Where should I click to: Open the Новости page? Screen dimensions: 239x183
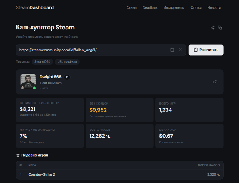point(214,7)
